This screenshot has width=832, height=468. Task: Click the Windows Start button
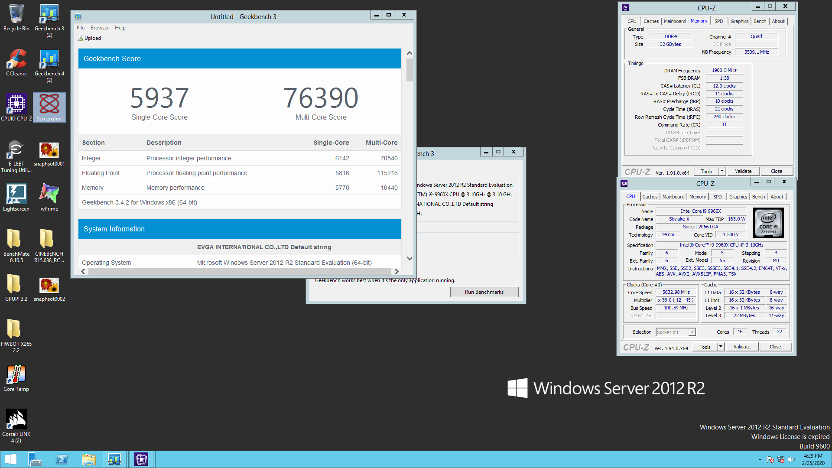click(x=10, y=459)
